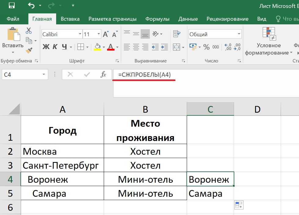
Task: Open the undo history dropdown arrow
Action: pyautogui.click(x=40, y=5)
